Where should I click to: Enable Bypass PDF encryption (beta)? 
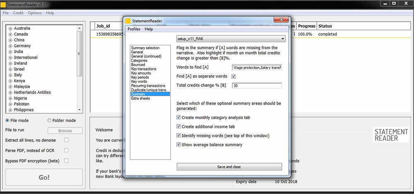(x=66, y=160)
